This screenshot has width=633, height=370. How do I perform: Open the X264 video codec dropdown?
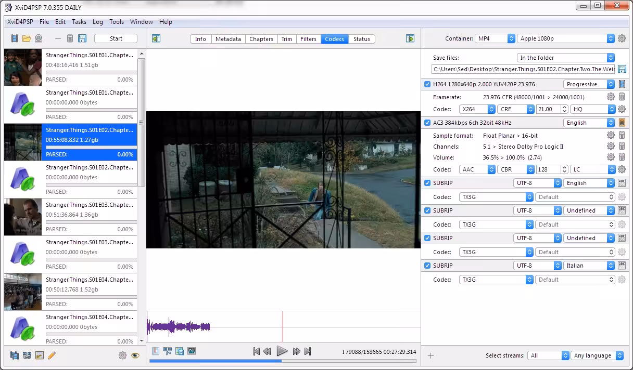click(477, 109)
